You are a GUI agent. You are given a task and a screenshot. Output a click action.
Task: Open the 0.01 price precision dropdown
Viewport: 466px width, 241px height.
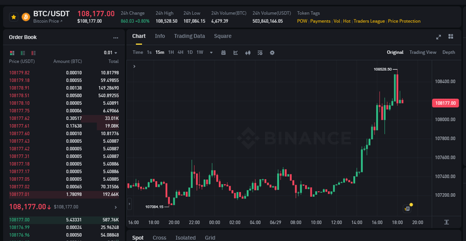click(x=110, y=53)
